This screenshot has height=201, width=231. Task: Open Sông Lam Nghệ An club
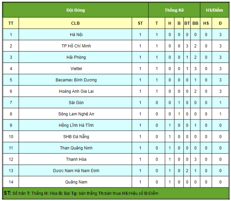click(x=76, y=114)
